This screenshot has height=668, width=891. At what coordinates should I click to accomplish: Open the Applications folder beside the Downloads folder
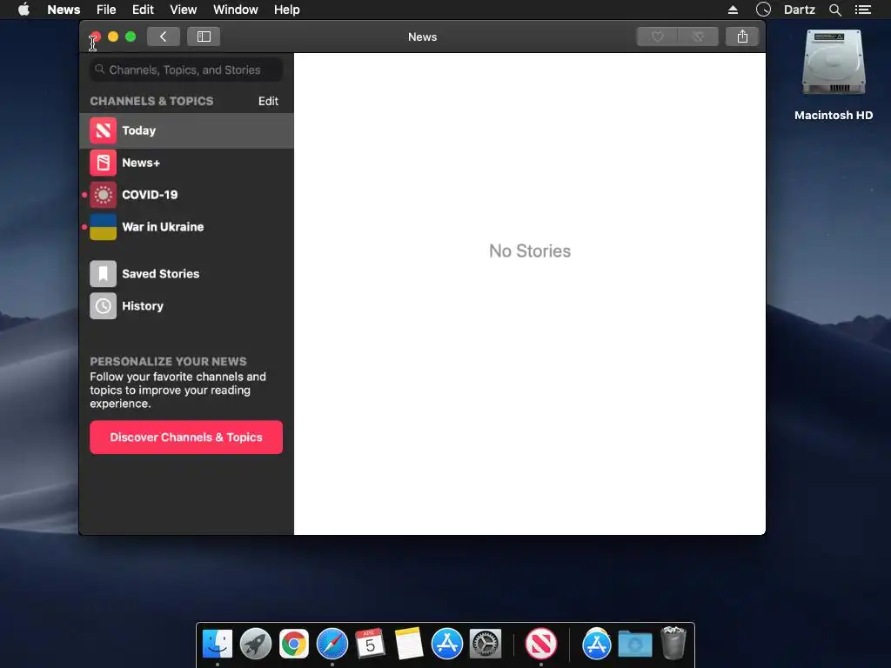coord(596,645)
